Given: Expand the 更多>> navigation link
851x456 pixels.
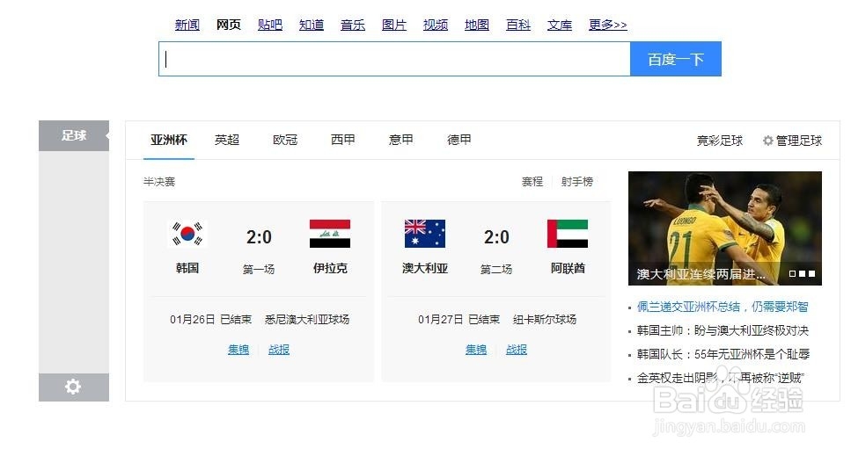Looking at the screenshot, I should [x=608, y=25].
